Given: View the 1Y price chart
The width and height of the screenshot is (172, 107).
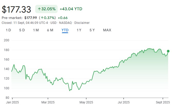Looking at the screenshot, I should 79,30.
